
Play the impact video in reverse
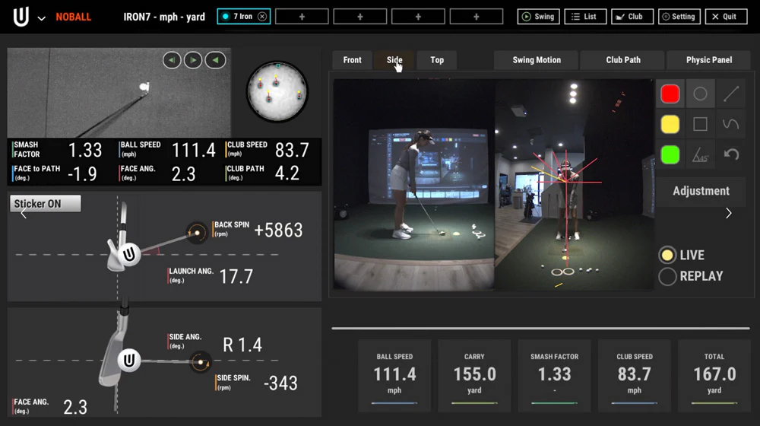(x=215, y=60)
